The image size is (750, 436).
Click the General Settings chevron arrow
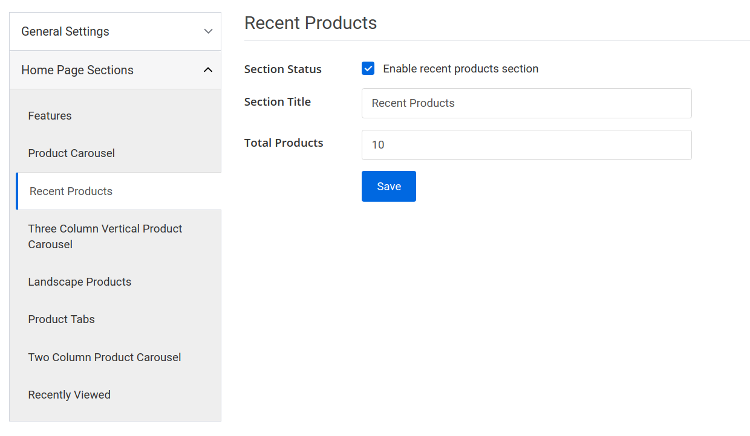point(208,31)
